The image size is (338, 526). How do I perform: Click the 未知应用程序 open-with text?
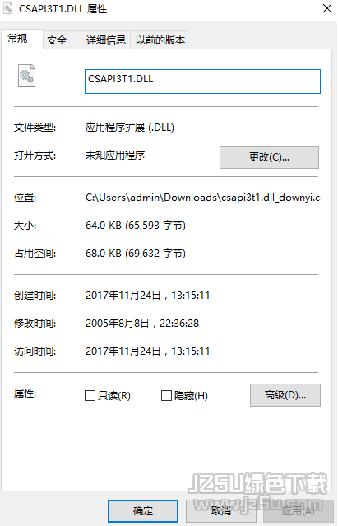coord(115,156)
